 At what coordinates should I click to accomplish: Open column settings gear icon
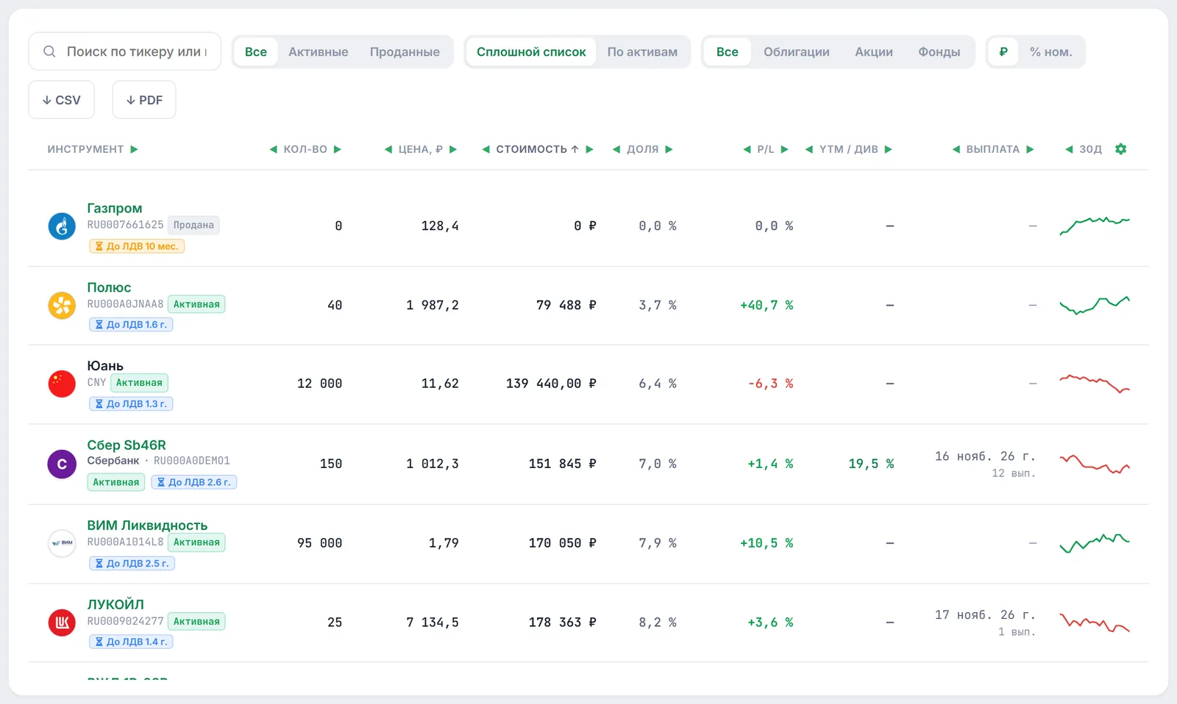point(1120,149)
